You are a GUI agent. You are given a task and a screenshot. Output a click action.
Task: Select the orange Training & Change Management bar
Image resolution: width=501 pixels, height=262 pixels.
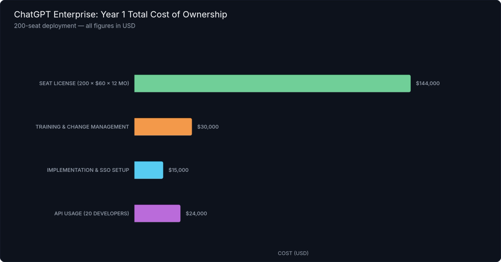click(x=162, y=127)
